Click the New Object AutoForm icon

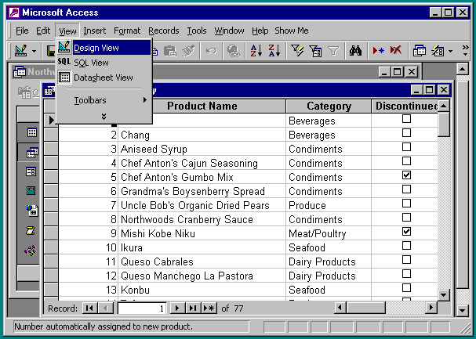pyautogui.click(x=438, y=51)
